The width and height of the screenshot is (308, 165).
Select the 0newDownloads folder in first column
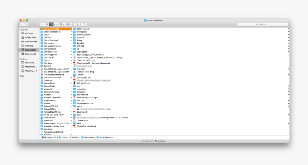(x=56, y=29)
